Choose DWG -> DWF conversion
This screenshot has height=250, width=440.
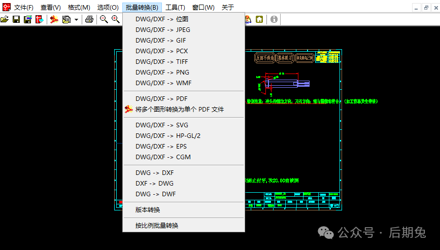184,194
